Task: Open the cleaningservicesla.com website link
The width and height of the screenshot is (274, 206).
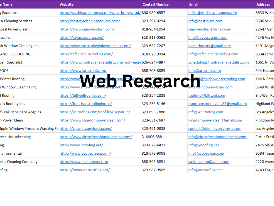Action: (x=85, y=129)
